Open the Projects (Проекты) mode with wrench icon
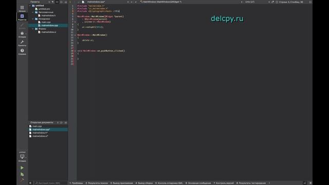 coord(22,43)
